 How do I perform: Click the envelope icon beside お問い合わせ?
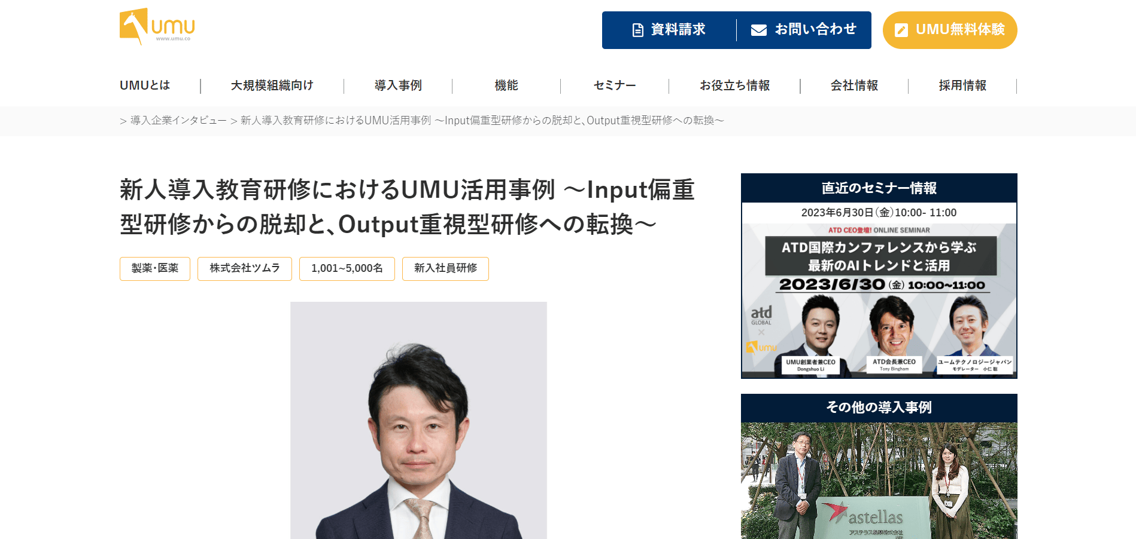[759, 30]
